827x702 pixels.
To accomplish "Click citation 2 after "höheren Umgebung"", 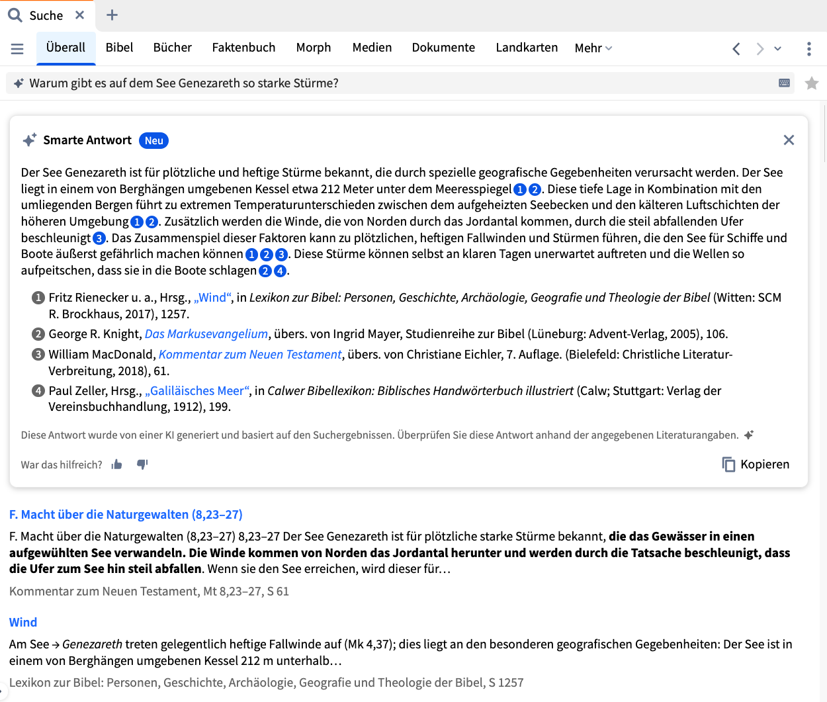I will (x=152, y=222).
